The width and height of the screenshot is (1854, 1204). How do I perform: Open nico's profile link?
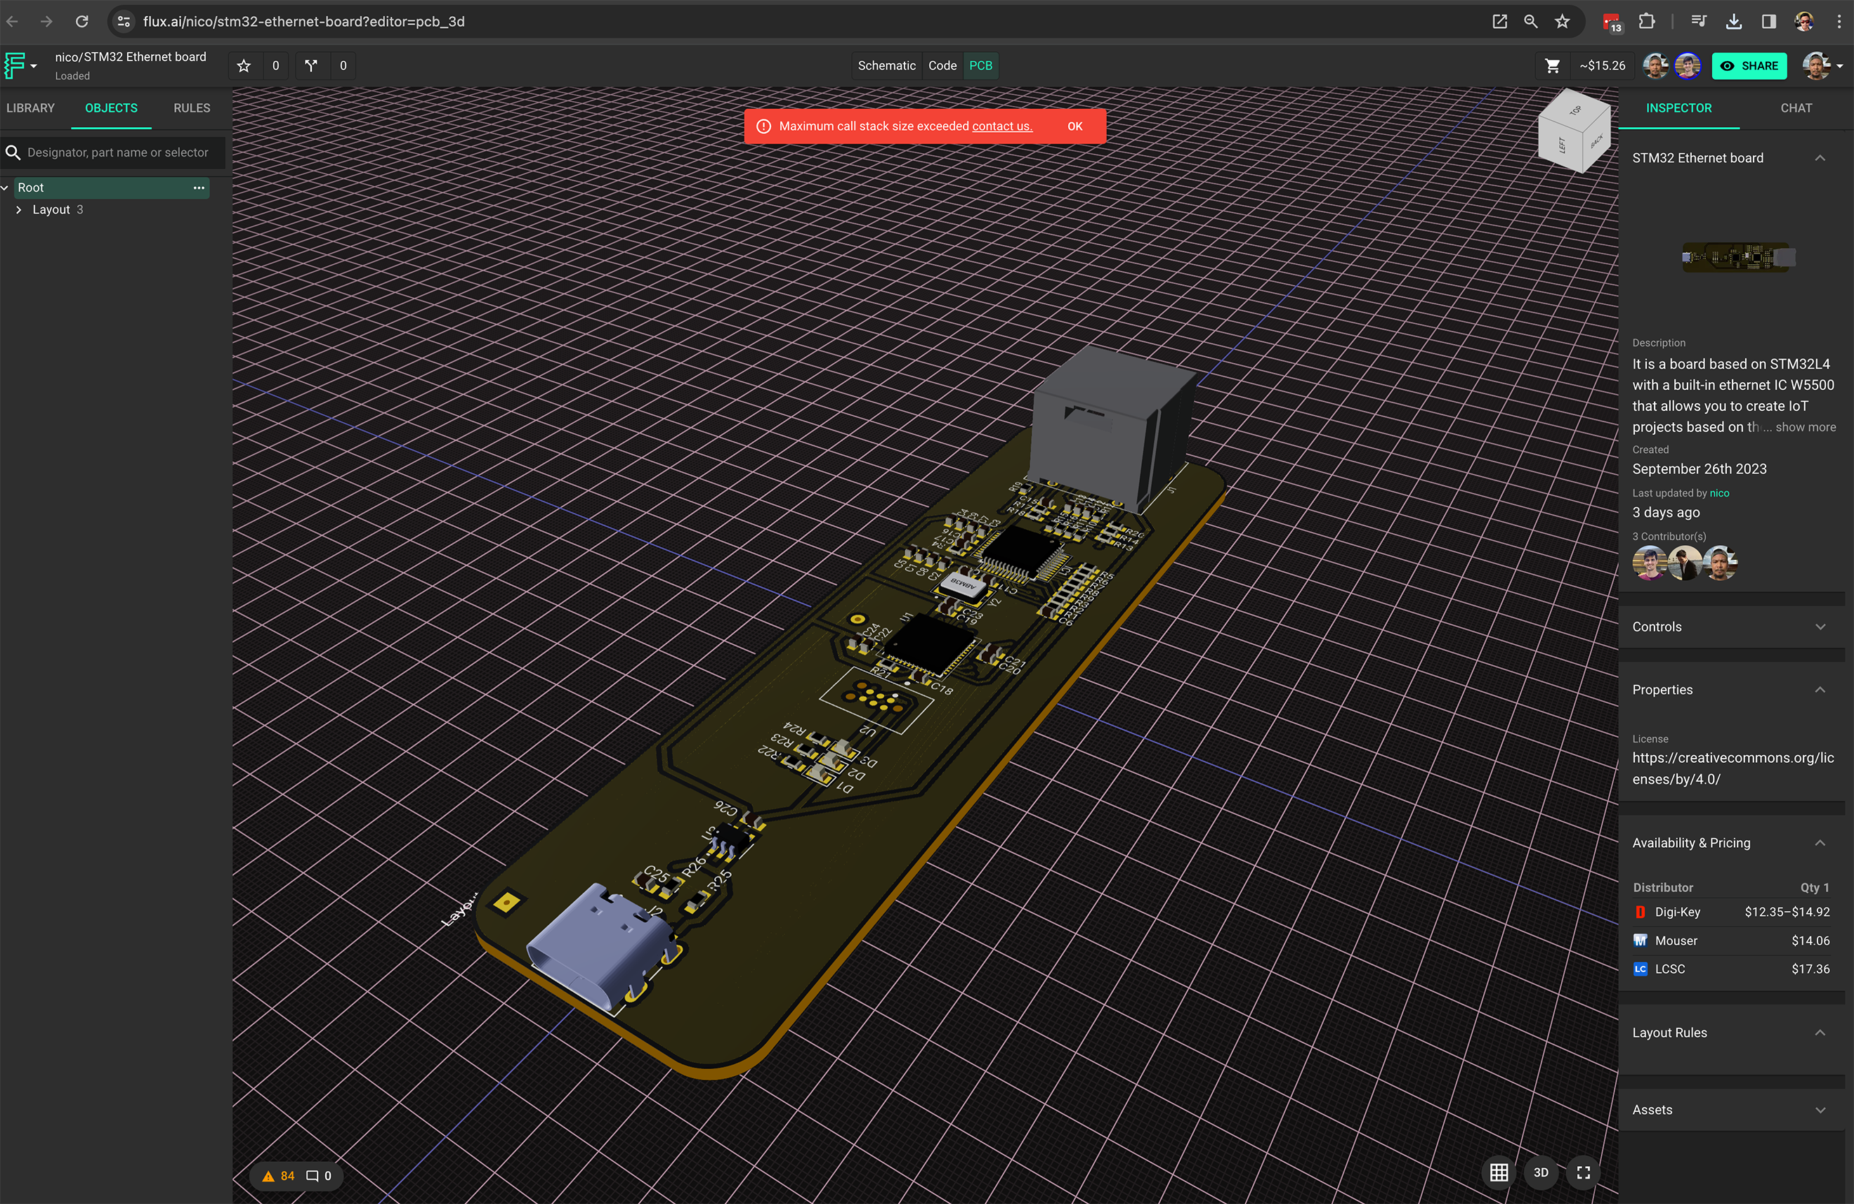(x=1719, y=493)
